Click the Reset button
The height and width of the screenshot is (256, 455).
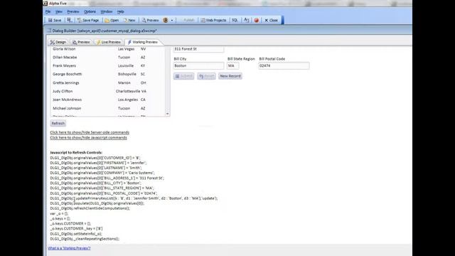[x=206, y=76]
